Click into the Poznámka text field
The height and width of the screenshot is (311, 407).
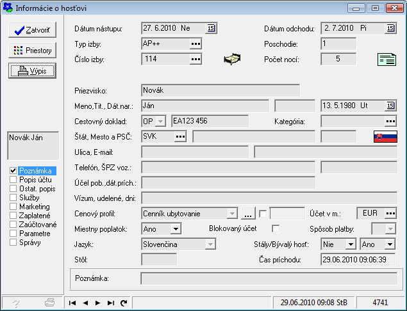pyautogui.click(x=268, y=278)
